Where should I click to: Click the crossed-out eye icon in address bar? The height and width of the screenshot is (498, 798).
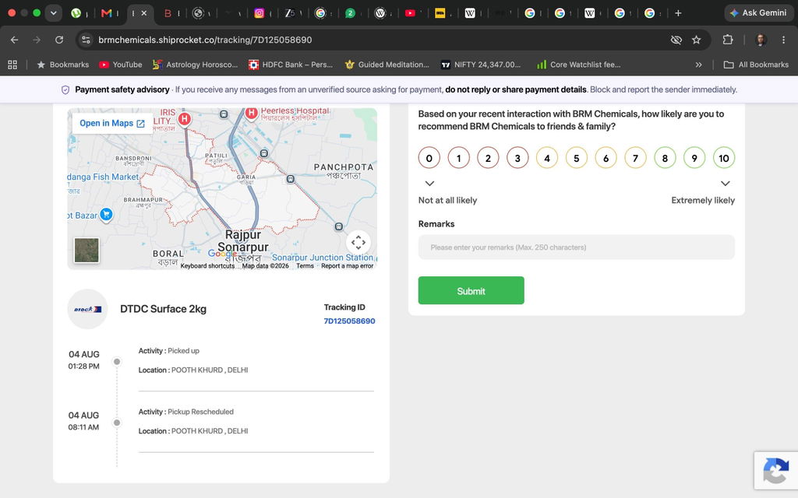click(x=676, y=40)
